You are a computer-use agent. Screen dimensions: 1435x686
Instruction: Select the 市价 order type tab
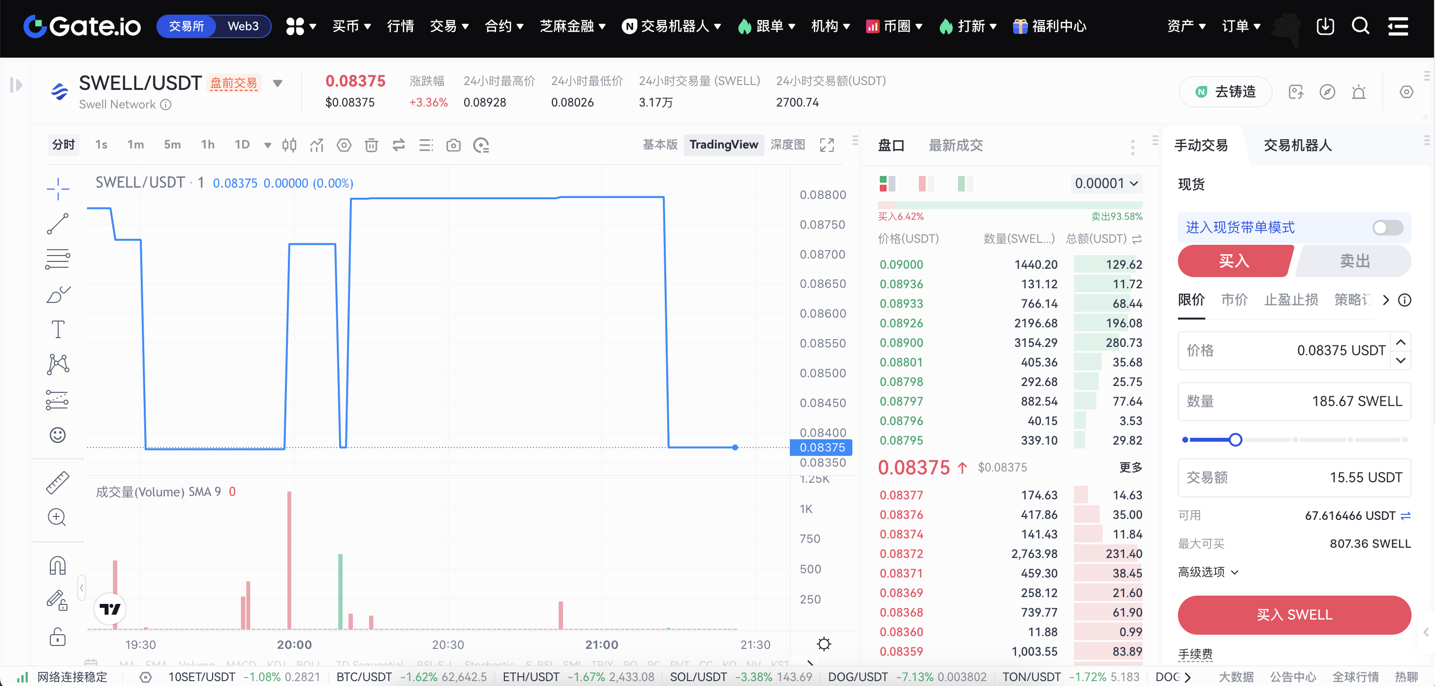1234,300
